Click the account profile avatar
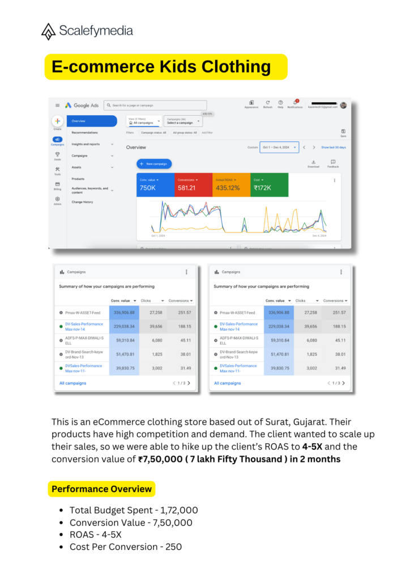 coord(343,105)
